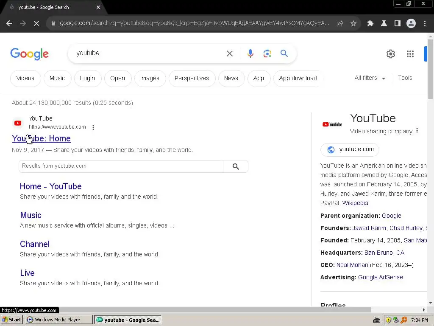Open the Neal Mohan CEO link

point(352,265)
